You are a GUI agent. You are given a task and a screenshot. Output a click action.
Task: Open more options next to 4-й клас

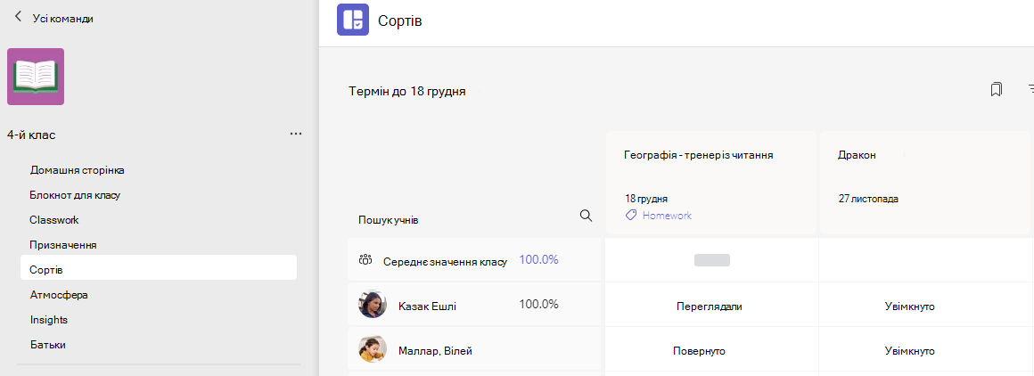295,134
